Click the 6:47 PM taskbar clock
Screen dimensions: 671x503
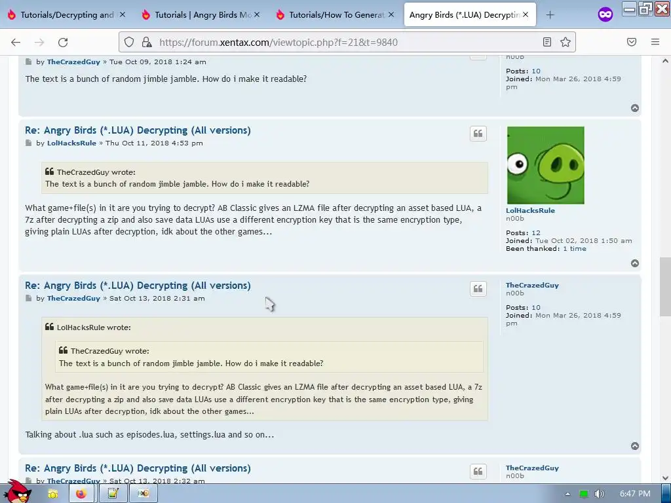pos(635,494)
